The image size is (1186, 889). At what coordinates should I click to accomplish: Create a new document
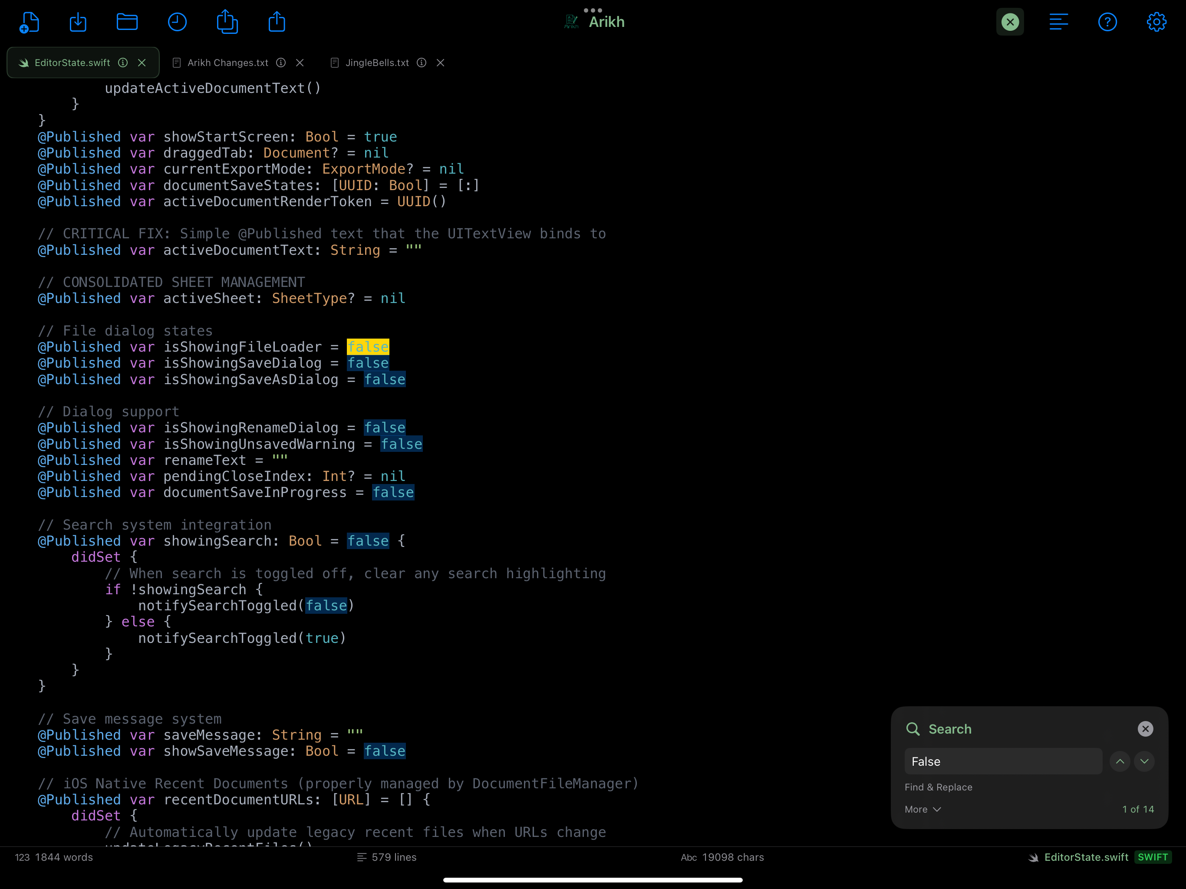pos(29,22)
